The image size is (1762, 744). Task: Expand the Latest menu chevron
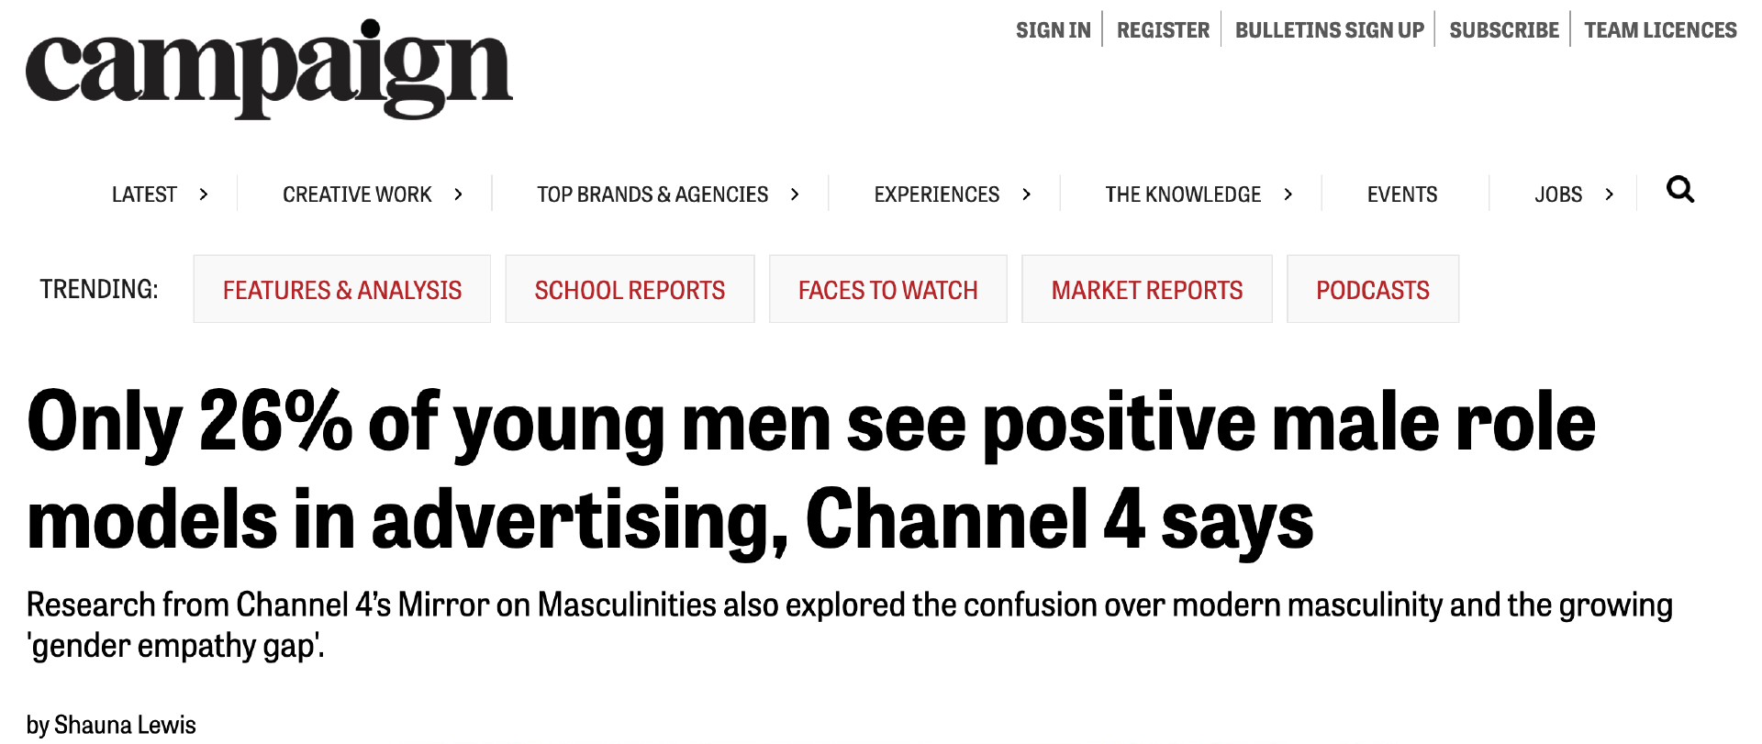pos(204,194)
